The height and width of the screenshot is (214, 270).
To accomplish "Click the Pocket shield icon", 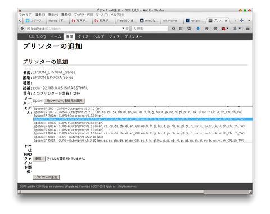I will (190, 29).
